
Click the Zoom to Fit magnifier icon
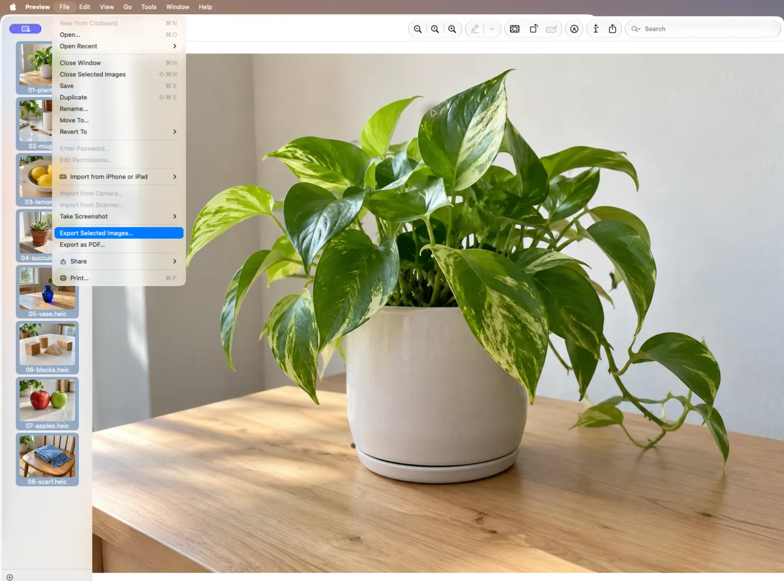[435, 29]
